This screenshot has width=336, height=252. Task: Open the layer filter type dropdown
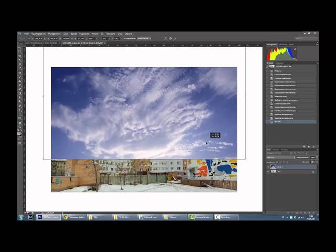click(x=274, y=153)
